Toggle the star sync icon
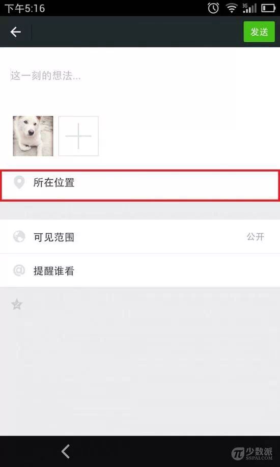Screen dimensions: 280x467 [x=17, y=305]
